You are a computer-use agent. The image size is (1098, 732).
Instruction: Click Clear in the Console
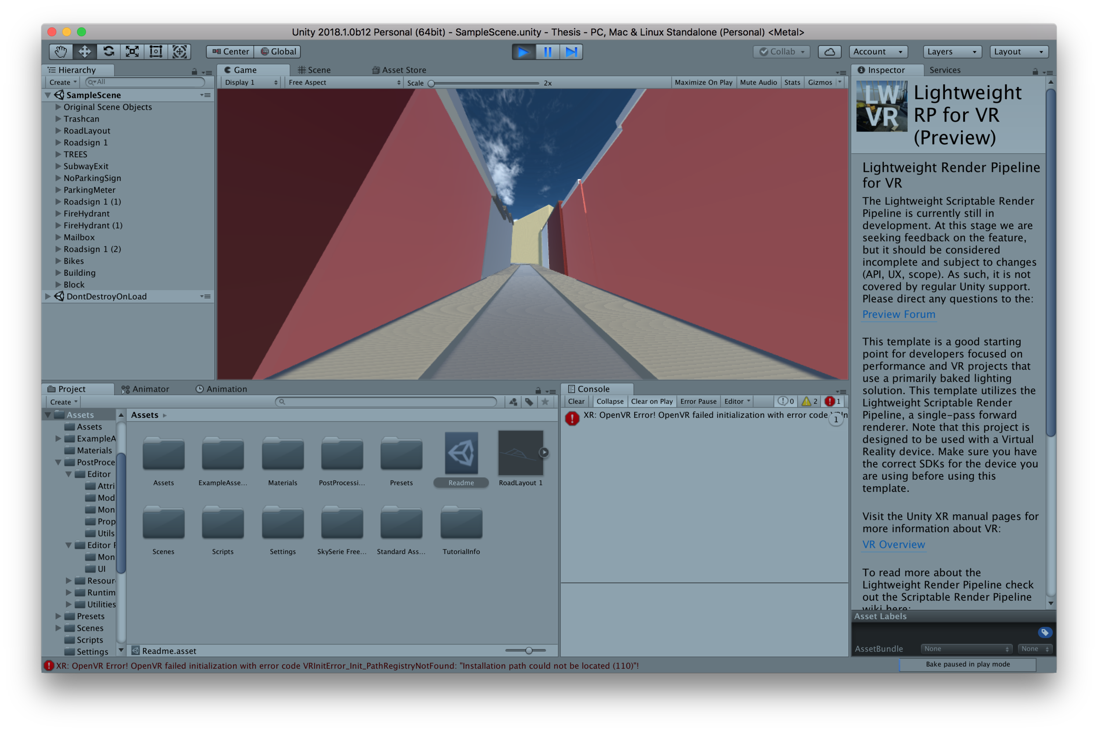point(576,401)
